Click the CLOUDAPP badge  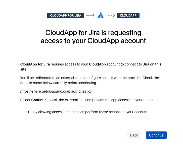(x=128, y=16)
